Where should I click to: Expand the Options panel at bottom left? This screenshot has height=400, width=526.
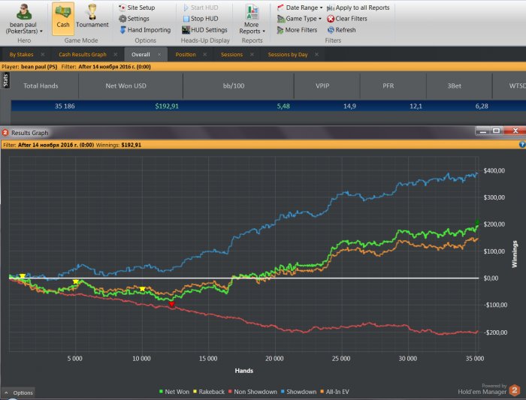(x=19, y=392)
